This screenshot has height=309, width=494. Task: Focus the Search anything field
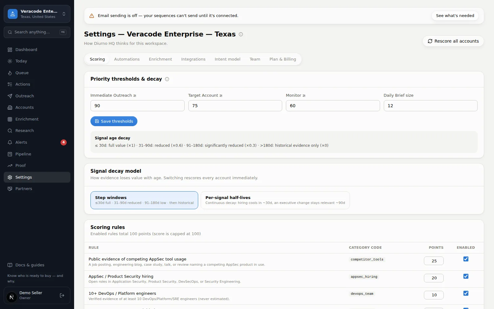click(x=37, y=32)
